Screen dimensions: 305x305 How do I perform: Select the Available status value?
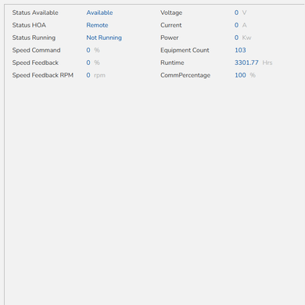click(x=99, y=13)
